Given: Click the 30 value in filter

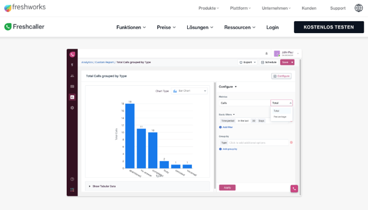Looking at the screenshot, I should [253, 121].
